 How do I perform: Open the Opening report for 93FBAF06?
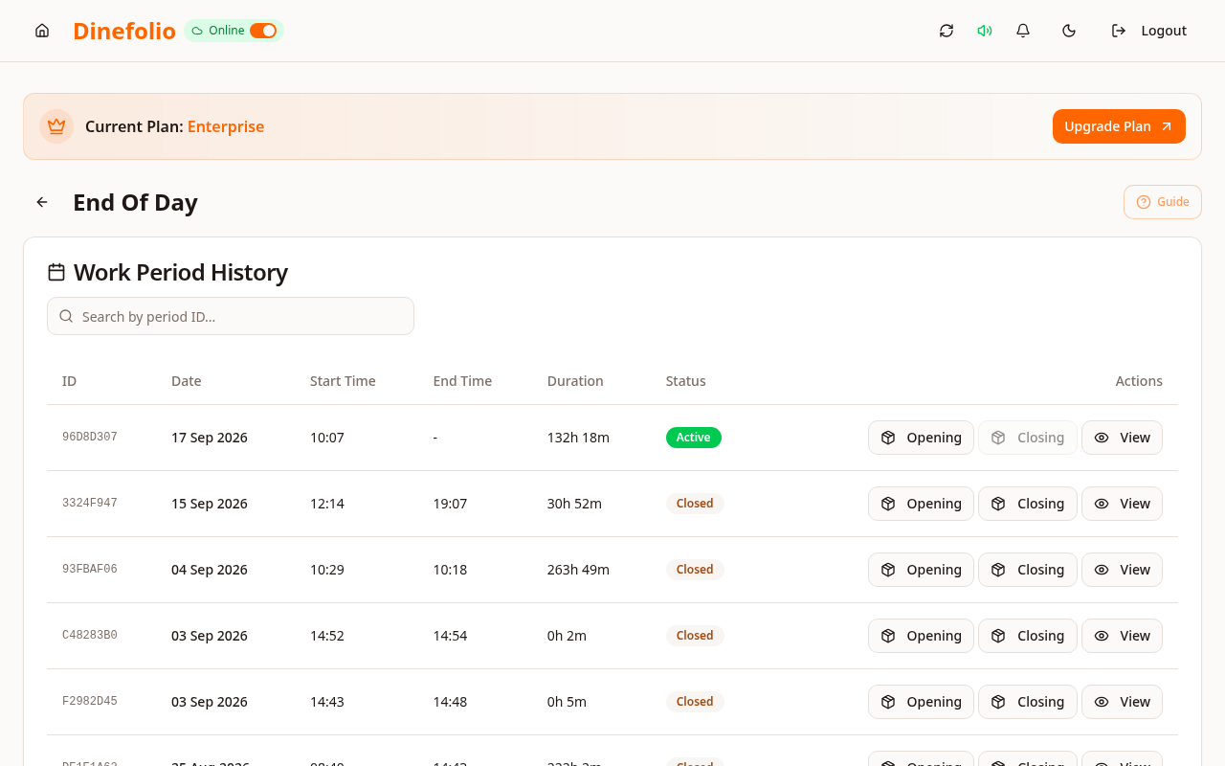921,570
